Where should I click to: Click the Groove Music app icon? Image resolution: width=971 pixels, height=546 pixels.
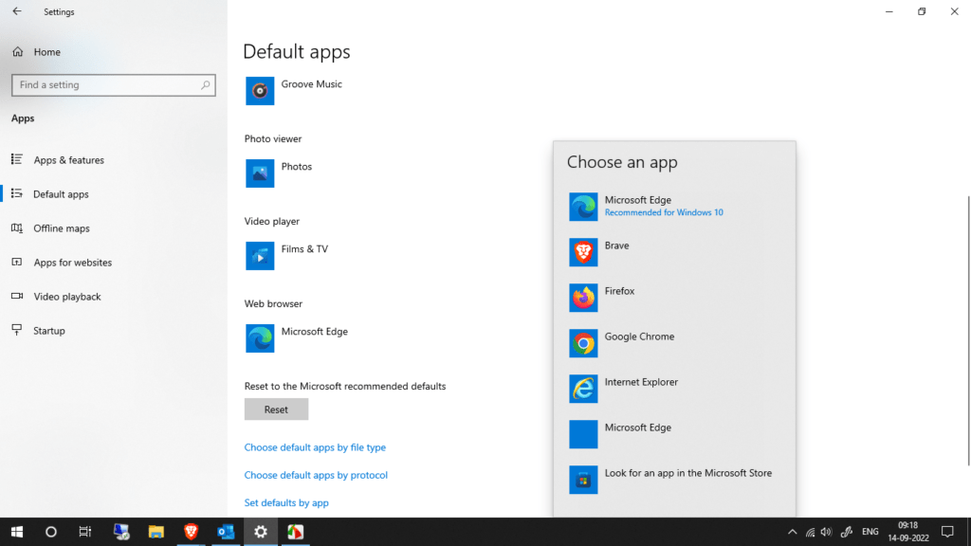(x=260, y=91)
